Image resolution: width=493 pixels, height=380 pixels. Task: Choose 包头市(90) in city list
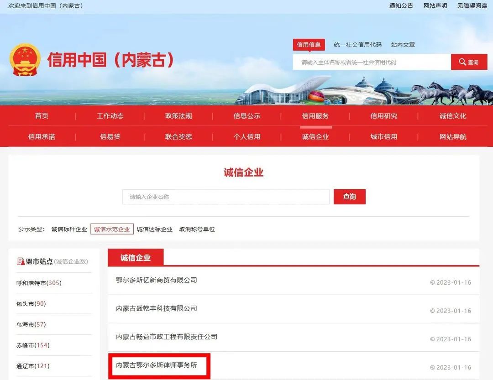click(x=31, y=304)
